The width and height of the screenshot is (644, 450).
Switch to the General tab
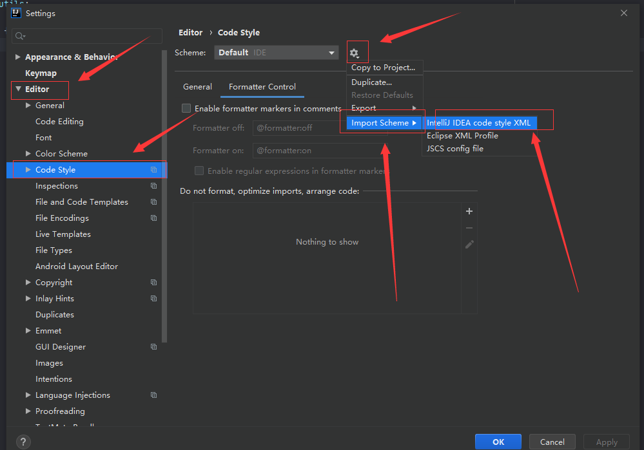(197, 86)
